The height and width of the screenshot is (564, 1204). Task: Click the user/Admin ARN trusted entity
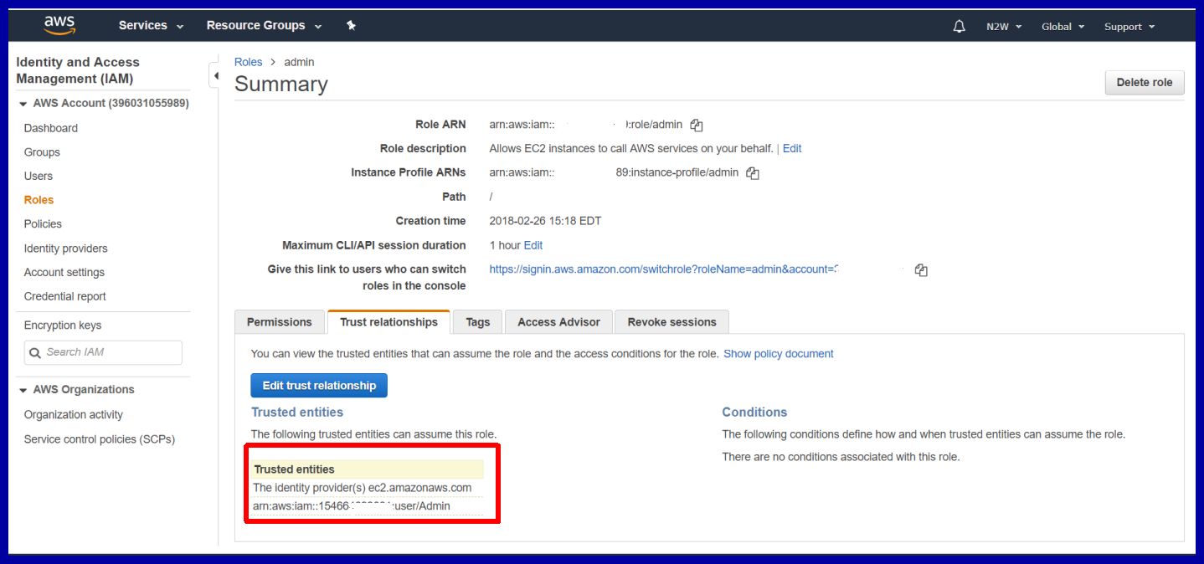pyautogui.click(x=368, y=506)
